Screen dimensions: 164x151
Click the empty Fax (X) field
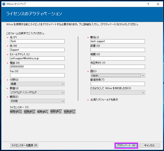(37, 75)
